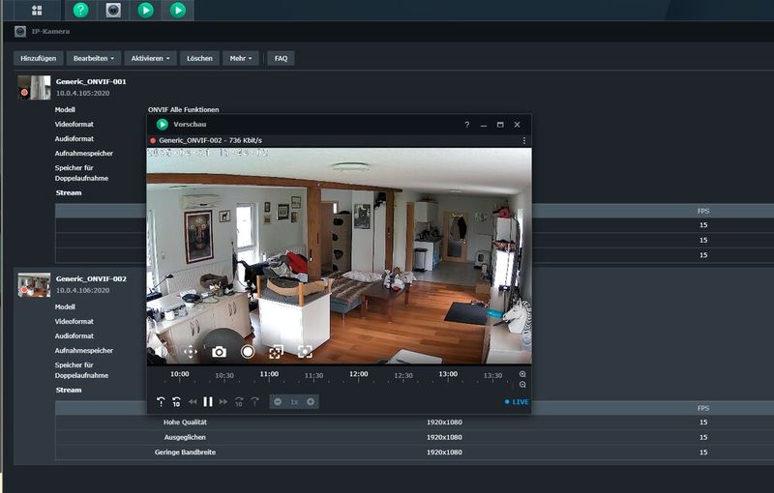Zoom out on the timeline
The image size is (774, 493).
[522, 384]
